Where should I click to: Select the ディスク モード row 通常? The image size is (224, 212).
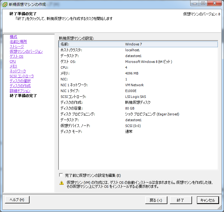pos(138,132)
